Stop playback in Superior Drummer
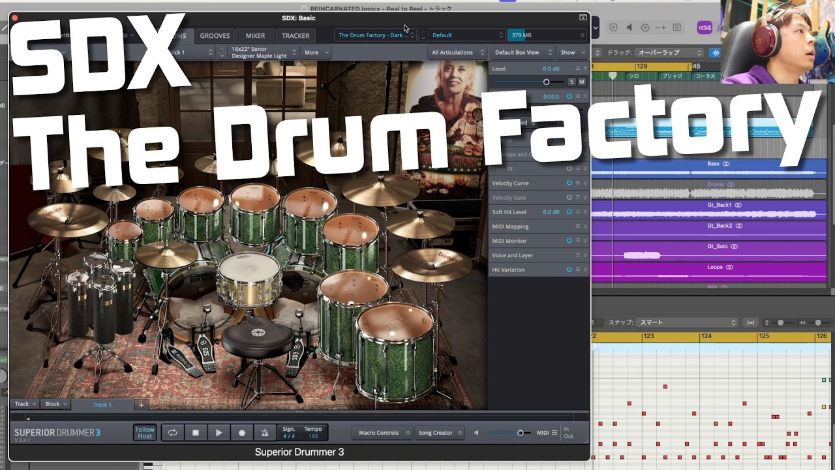Image resolution: width=835 pixels, height=470 pixels. point(195,433)
